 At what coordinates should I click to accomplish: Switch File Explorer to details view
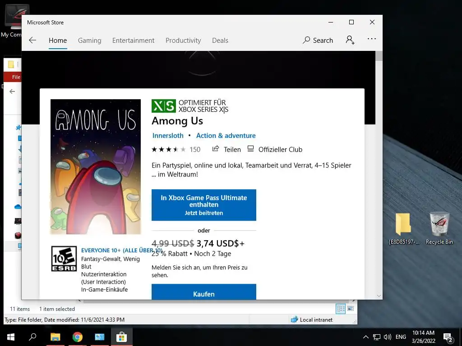coord(341,309)
